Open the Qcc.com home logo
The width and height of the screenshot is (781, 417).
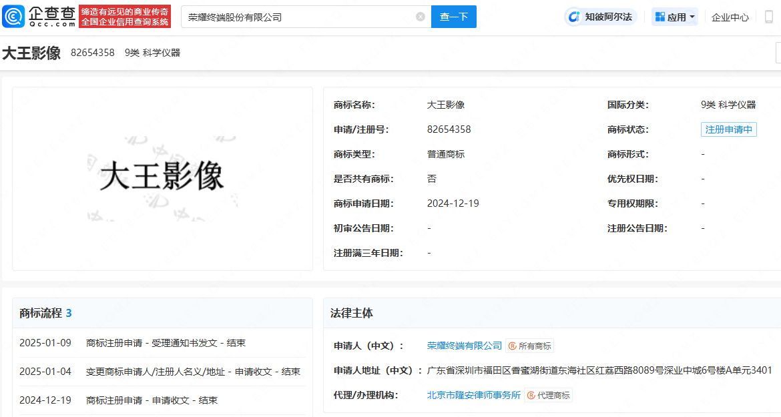39,17
